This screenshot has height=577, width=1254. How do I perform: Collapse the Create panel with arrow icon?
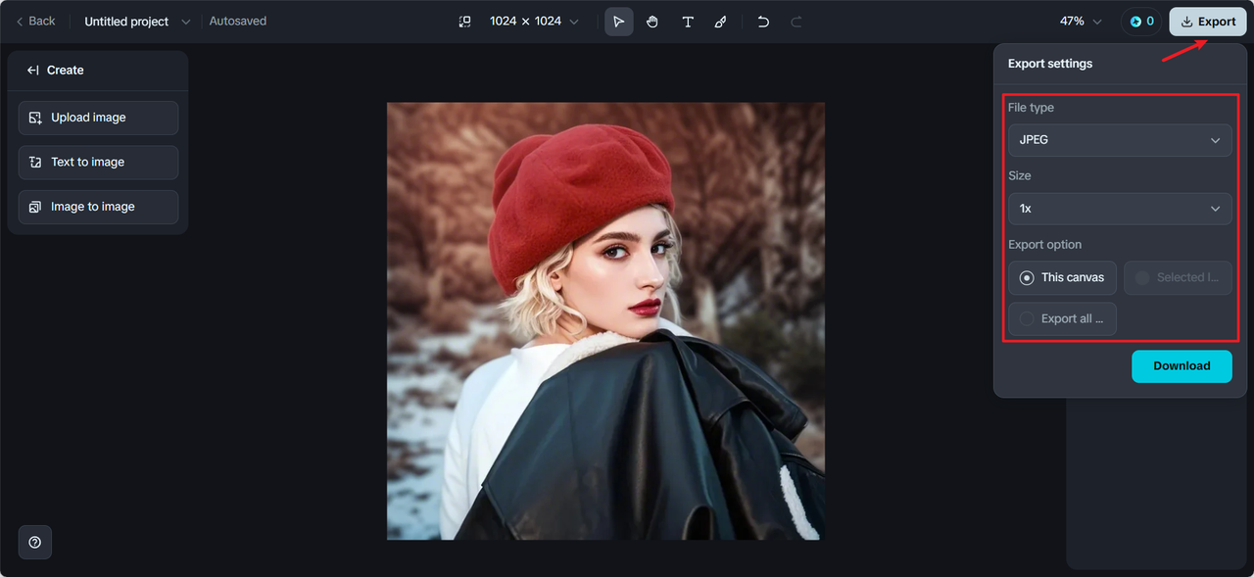pyautogui.click(x=32, y=71)
